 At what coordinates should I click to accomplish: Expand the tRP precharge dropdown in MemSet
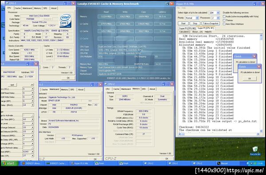click(32, 101)
